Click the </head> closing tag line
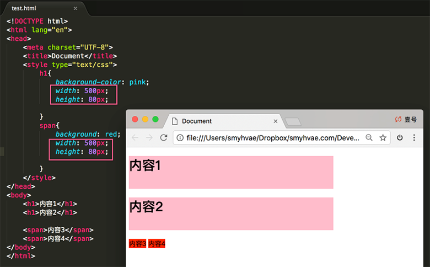 (21, 186)
